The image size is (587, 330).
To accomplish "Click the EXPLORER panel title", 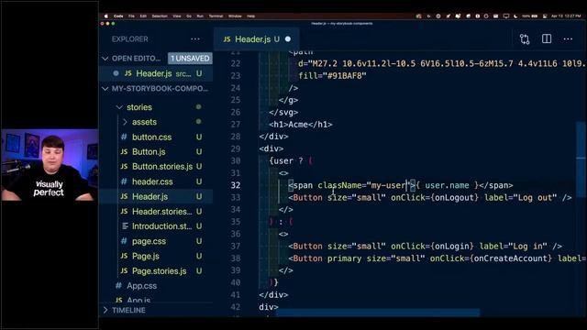I will pyautogui.click(x=130, y=38).
